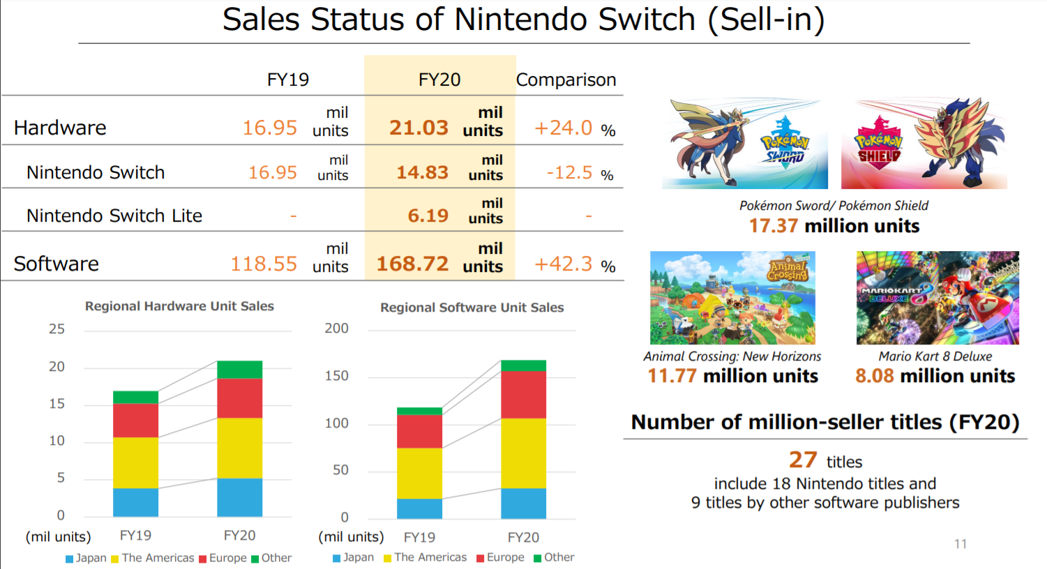The width and height of the screenshot is (1047, 569).
Task: Click the FY20 software bar blue Japan segment
Action: (x=523, y=503)
